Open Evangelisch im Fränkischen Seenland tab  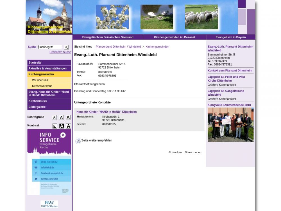coord(108,37)
